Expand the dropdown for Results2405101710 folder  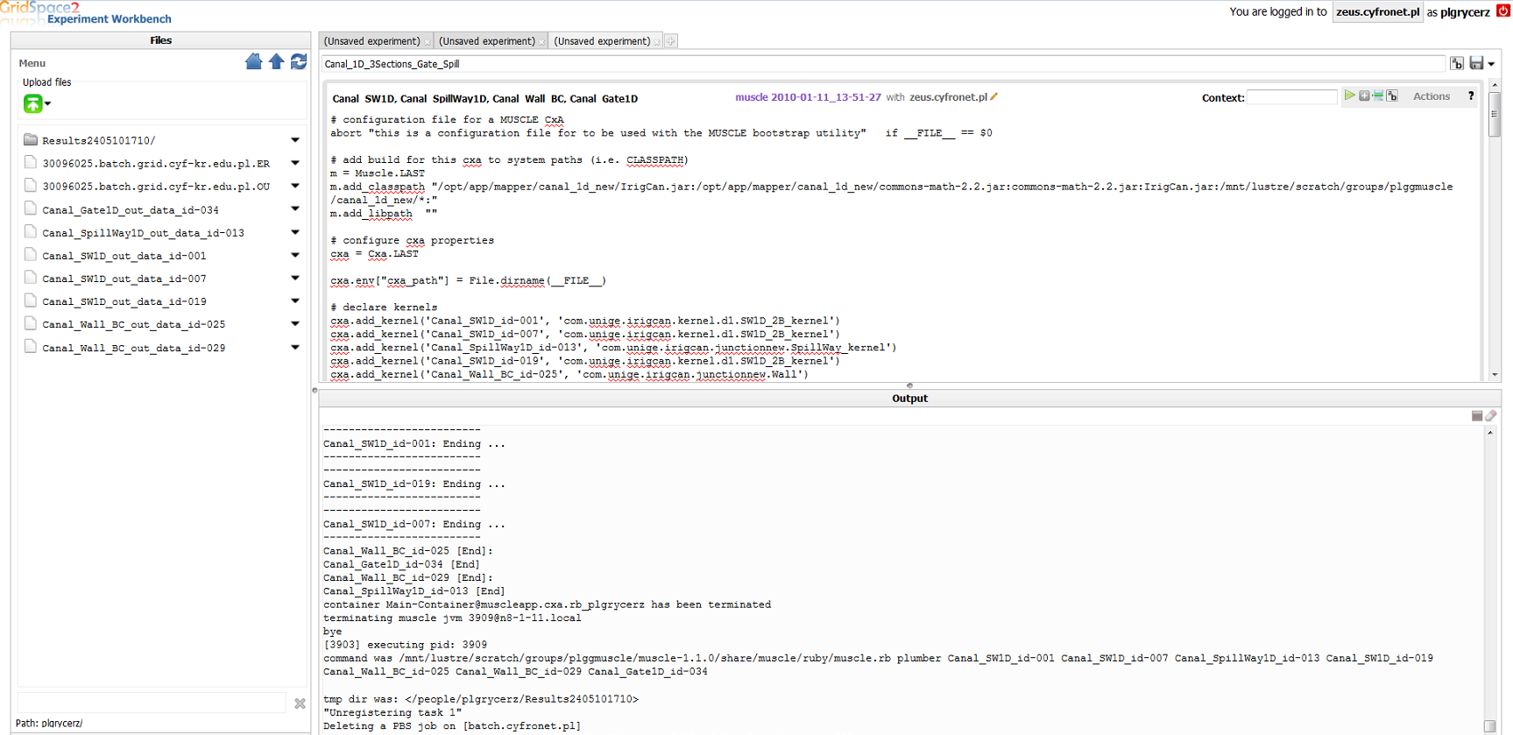295,140
